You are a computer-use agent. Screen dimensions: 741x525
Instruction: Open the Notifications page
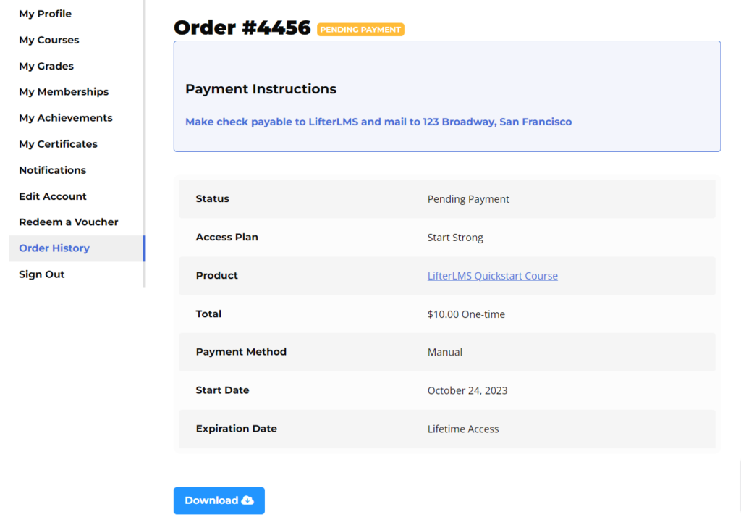point(52,169)
